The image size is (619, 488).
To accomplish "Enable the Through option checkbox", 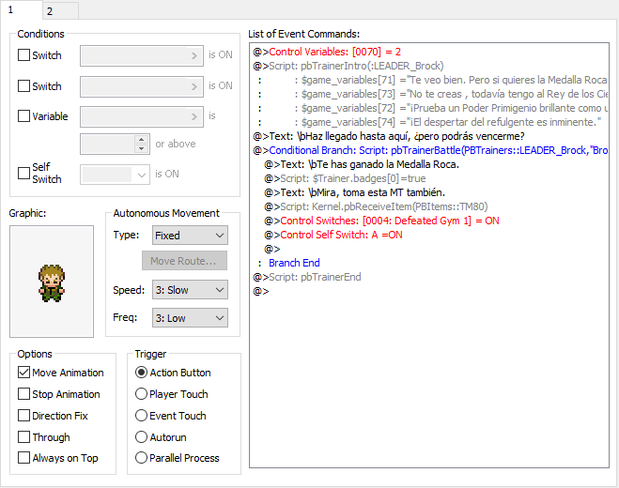I will point(24,437).
